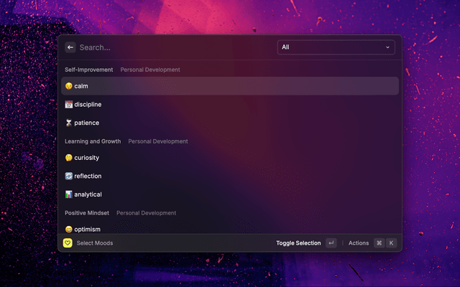Click the bar chart icon beside analytical

point(69,194)
